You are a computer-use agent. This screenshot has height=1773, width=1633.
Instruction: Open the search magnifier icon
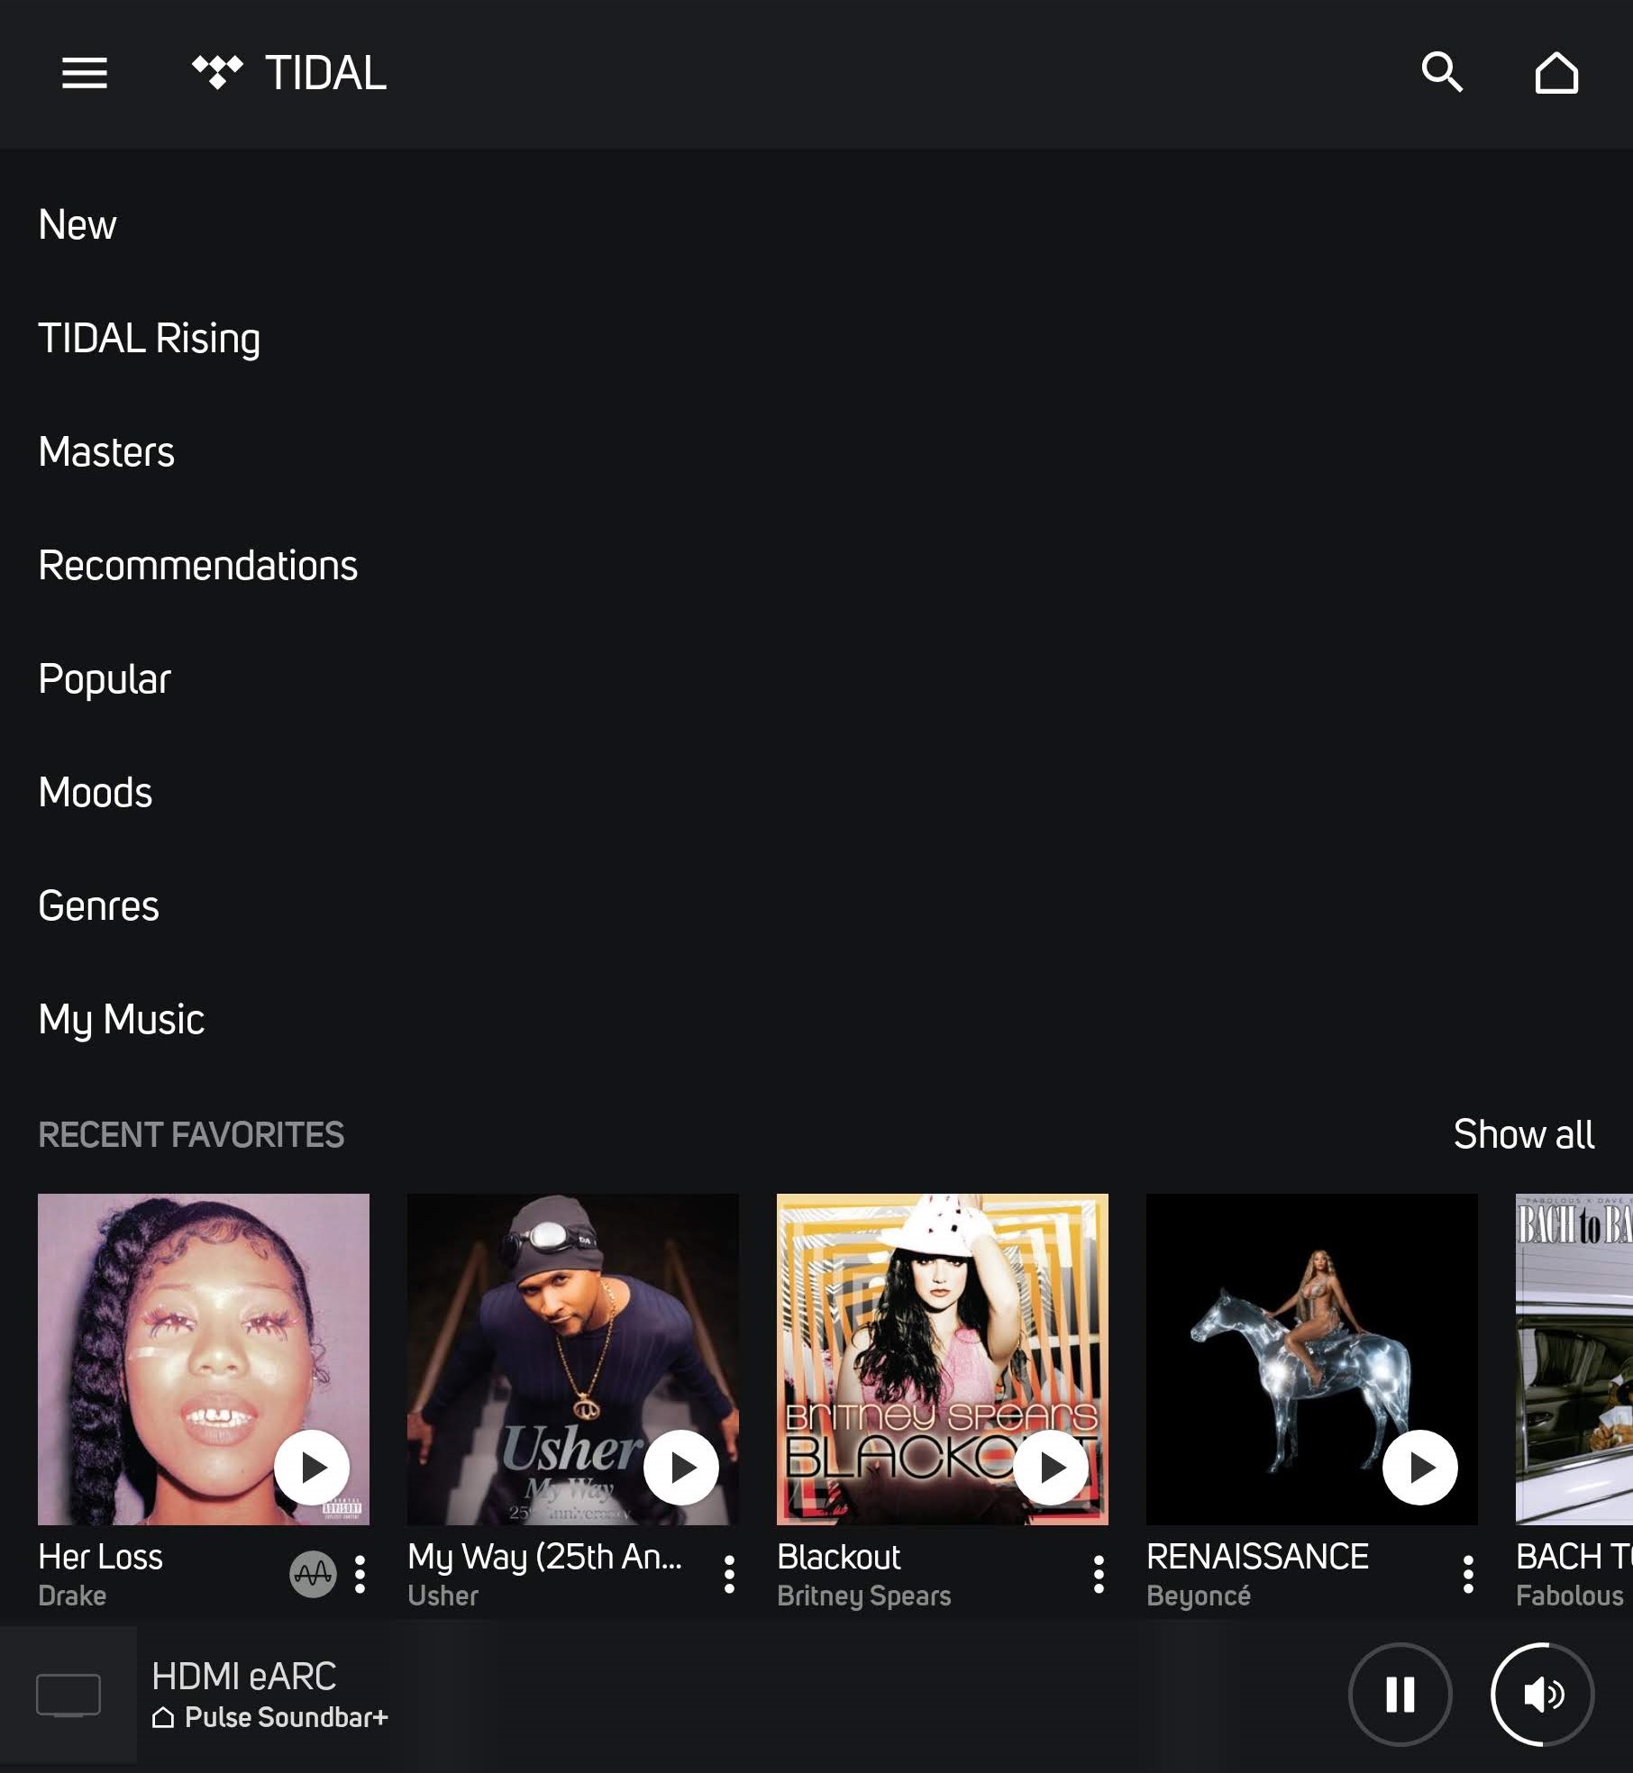point(1442,72)
